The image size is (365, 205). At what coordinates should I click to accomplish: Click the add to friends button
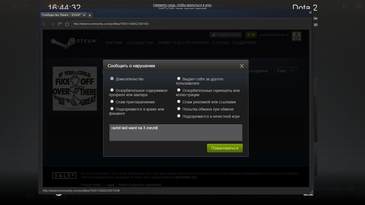pyautogui.click(x=259, y=71)
